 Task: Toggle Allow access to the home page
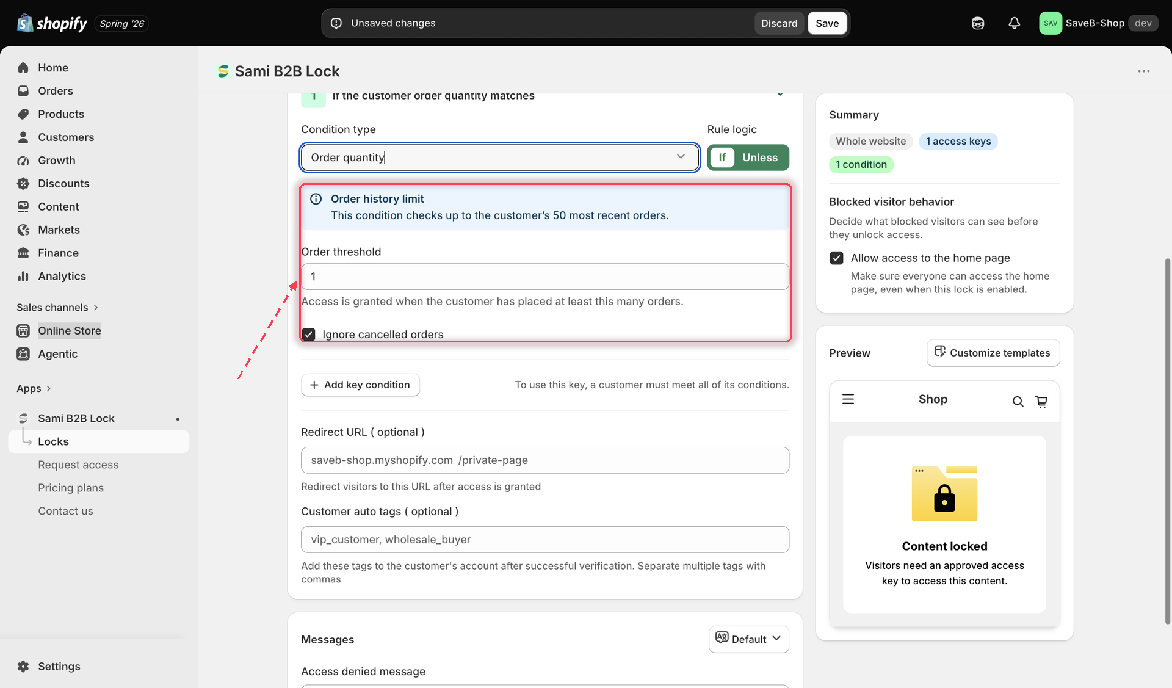coord(836,258)
